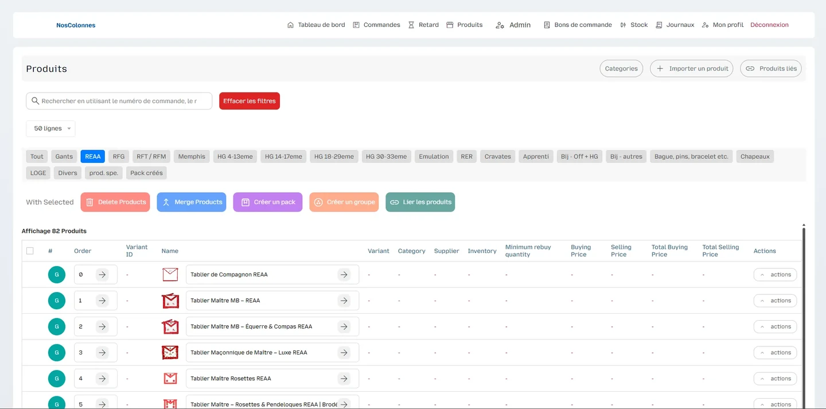The width and height of the screenshot is (826, 409).
Task: Select the Memphis category filter
Action: (x=192, y=157)
